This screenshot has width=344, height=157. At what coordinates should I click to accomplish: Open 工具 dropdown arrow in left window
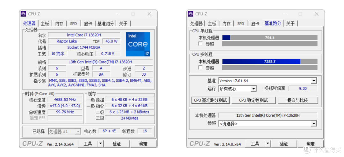[101, 144]
